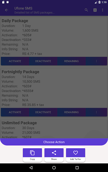Screen dimensions: 108x172
Task: Deactivate the Fortnightly Package
Action: (x=43, y=112)
